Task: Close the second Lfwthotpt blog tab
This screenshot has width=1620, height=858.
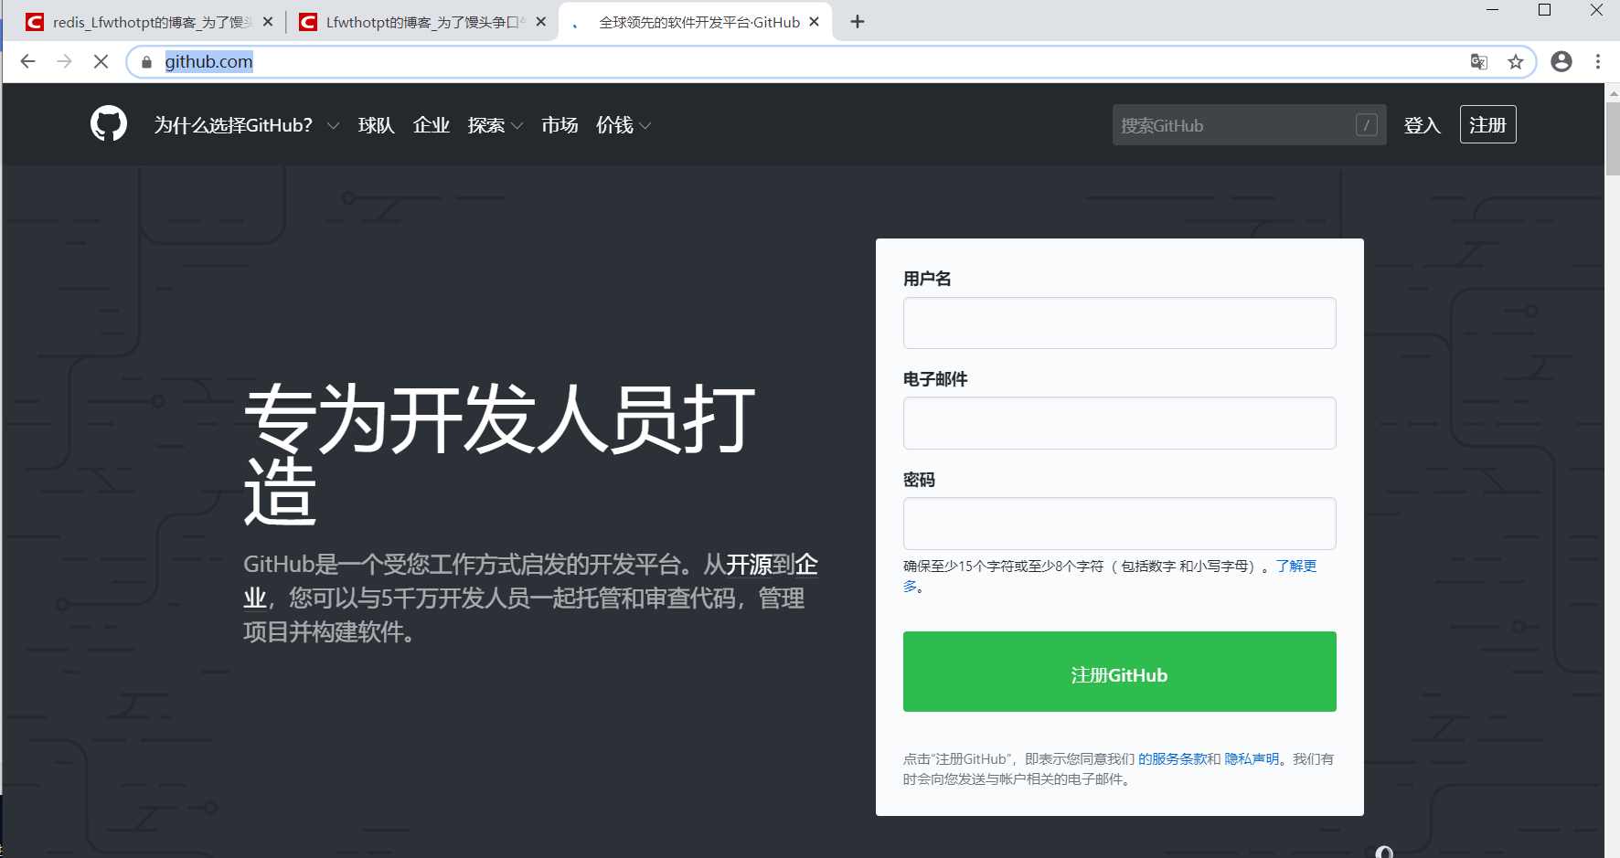Action: coord(541,22)
